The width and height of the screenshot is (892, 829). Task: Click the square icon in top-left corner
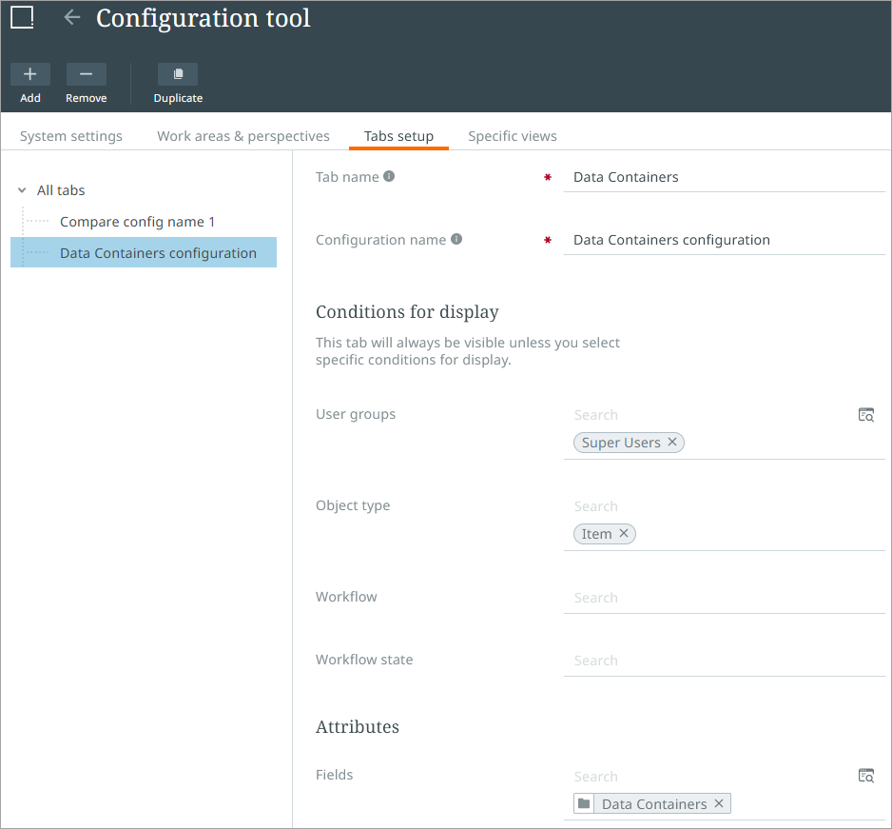[22, 17]
